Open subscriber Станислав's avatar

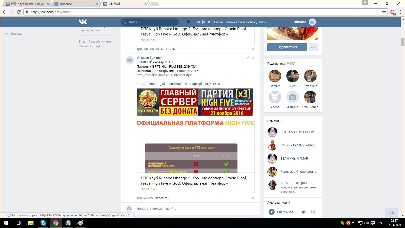(310, 97)
